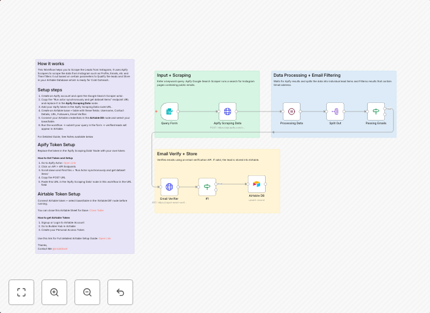
Task: Click the Passing Emails node label
Action: point(376,123)
